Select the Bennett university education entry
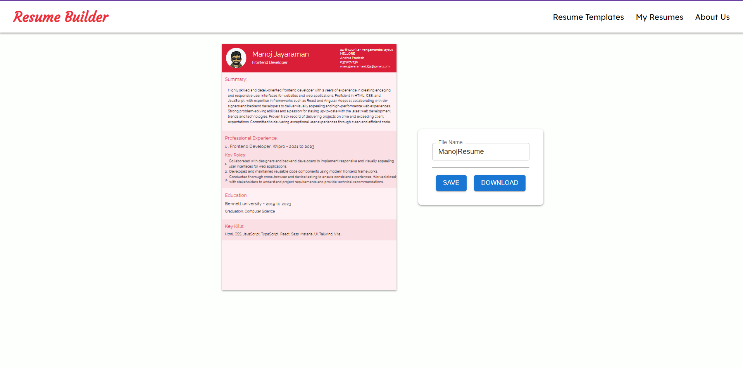The height and width of the screenshot is (367, 743). coord(258,203)
